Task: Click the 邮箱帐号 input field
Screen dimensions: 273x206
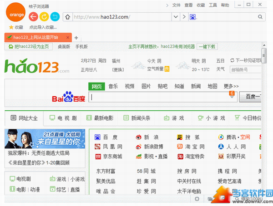Action: point(246,70)
